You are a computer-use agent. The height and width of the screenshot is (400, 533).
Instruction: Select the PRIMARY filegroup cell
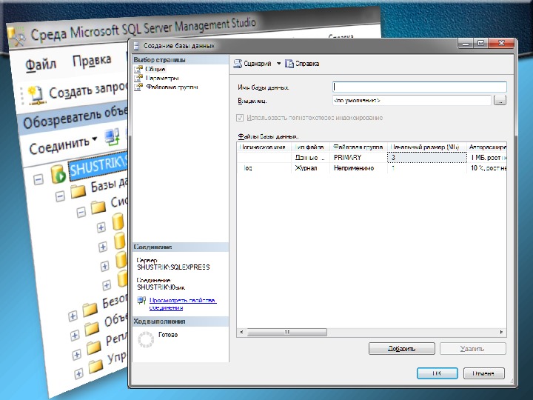(x=358, y=158)
